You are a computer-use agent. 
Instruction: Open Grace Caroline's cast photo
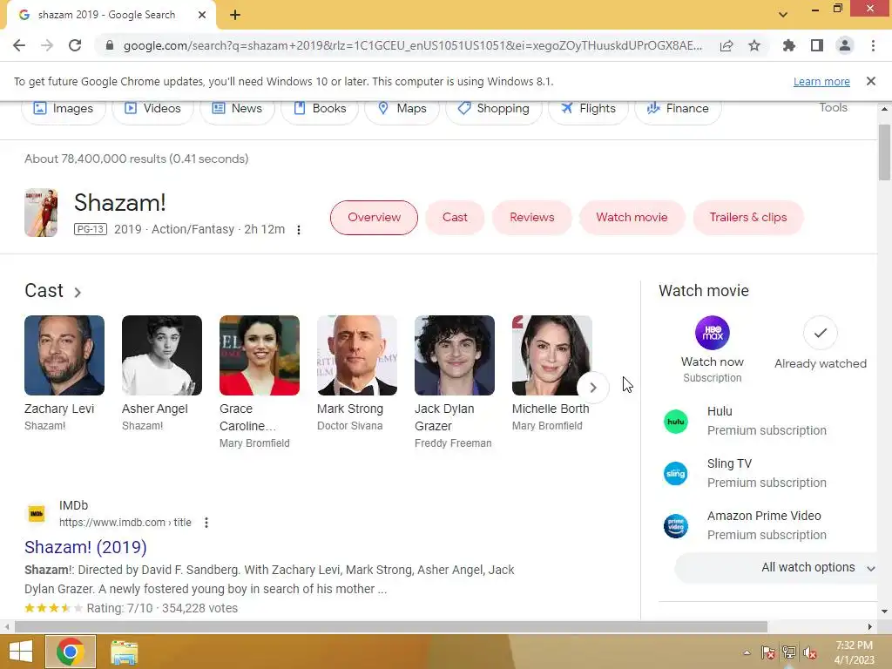tap(260, 355)
